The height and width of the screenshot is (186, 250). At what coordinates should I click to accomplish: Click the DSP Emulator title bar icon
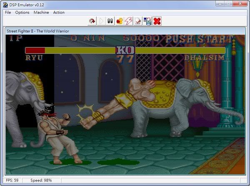pyautogui.click(x=5, y=5)
